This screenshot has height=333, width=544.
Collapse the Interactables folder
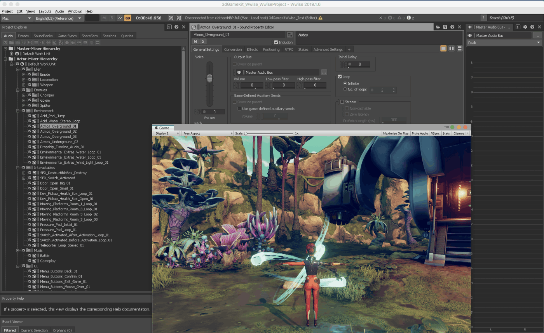click(x=18, y=168)
